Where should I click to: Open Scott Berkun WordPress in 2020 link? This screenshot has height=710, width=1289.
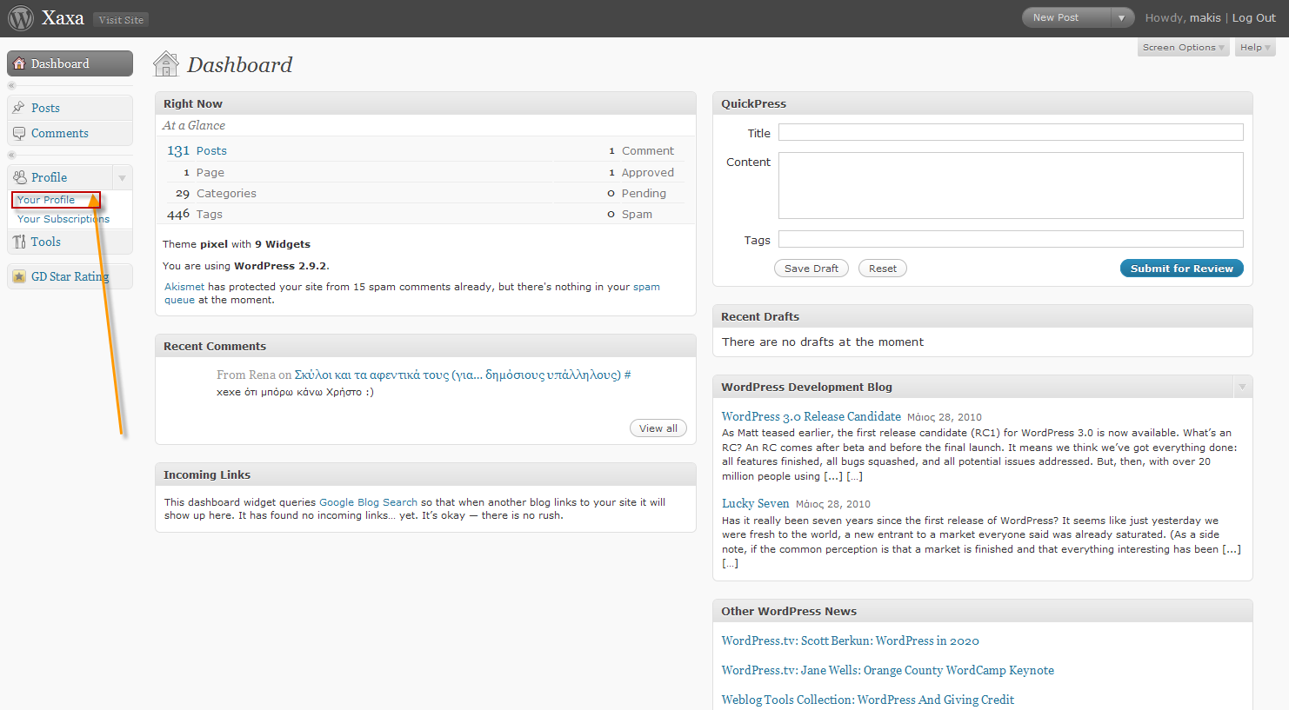850,640
